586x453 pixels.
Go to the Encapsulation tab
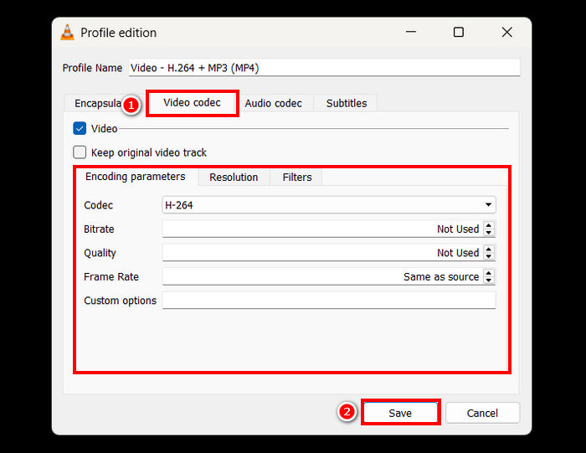[x=97, y=103]
